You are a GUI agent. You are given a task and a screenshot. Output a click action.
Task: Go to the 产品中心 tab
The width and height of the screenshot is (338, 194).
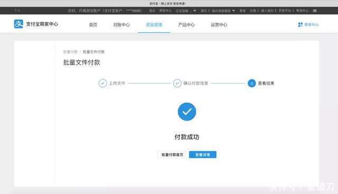coord(186,25)
